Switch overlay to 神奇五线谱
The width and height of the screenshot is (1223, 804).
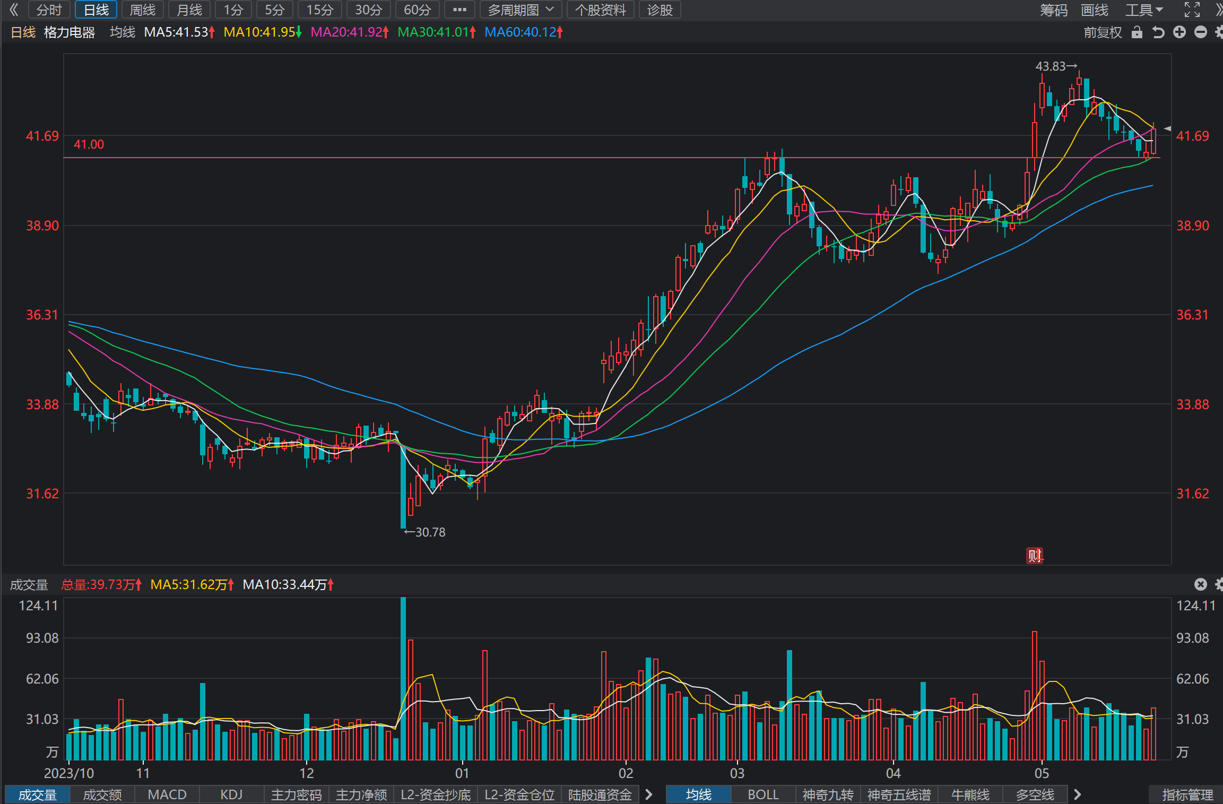coord(899,794)
